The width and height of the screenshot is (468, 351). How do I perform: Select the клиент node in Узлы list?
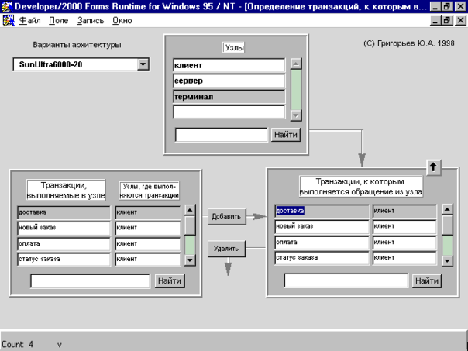pos(229,65)
